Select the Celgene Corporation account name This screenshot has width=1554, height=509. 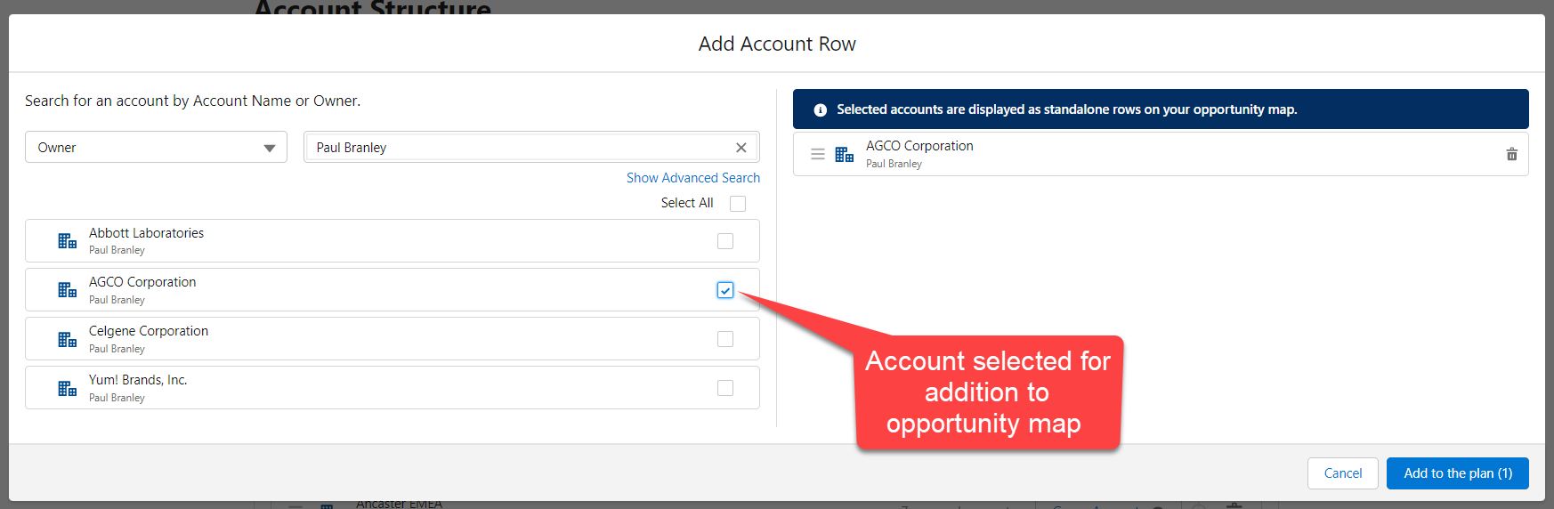pos(149,331)
